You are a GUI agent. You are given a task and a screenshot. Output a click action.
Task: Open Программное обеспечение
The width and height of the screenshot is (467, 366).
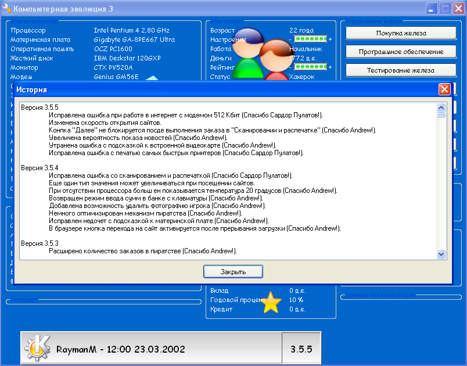[401, 52]
